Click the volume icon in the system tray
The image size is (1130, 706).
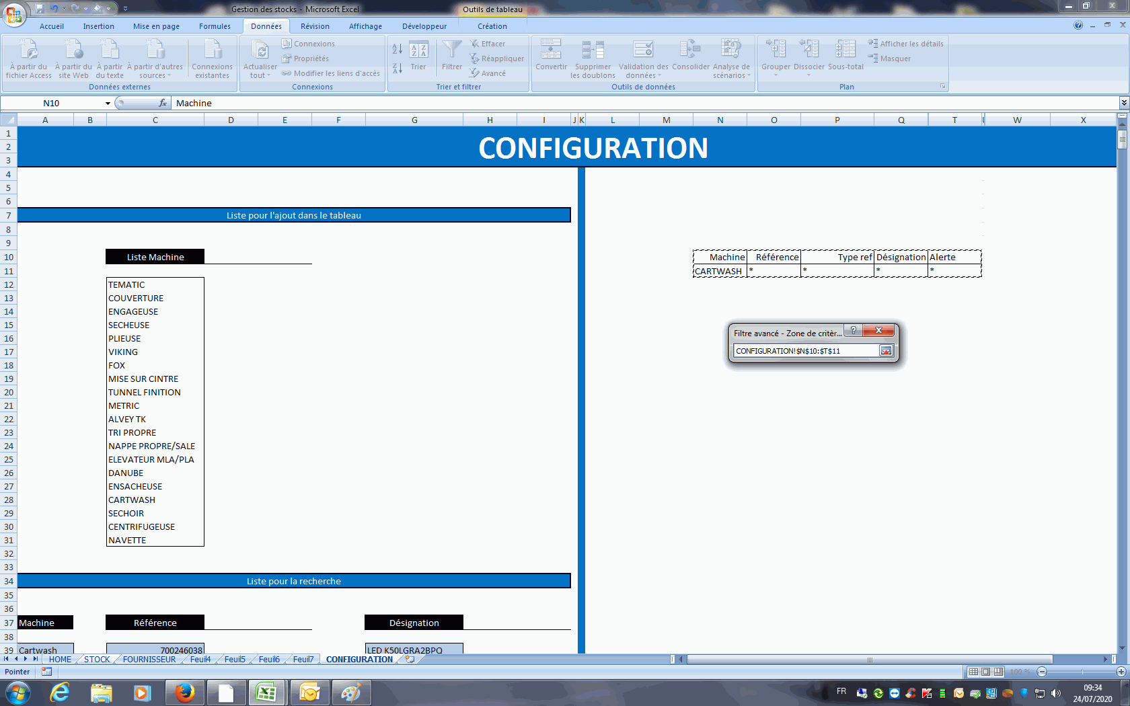[x=1056, y=693]
